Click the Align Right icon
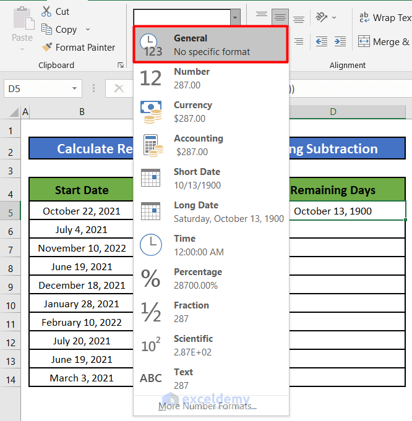 pos(299,41)
